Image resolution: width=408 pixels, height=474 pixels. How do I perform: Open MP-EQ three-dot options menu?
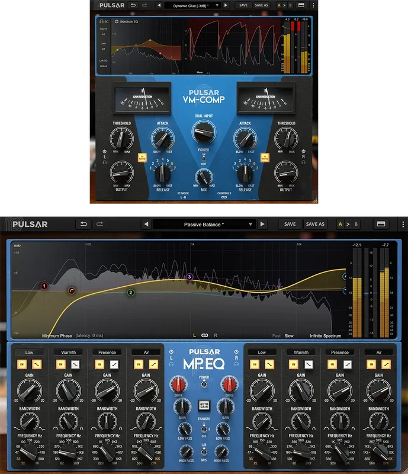click(403, 225)
